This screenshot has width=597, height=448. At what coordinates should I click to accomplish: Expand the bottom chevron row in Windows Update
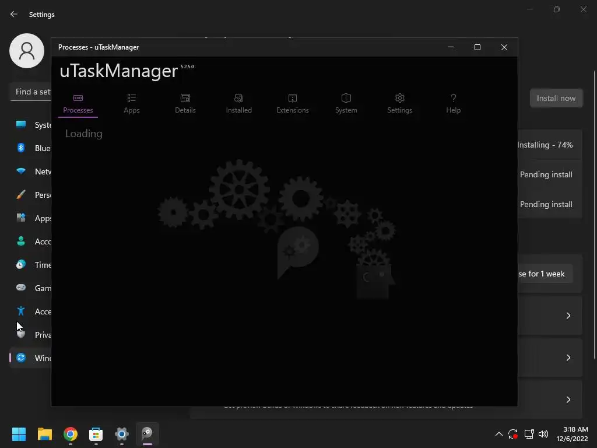click(x=568, y=400)
